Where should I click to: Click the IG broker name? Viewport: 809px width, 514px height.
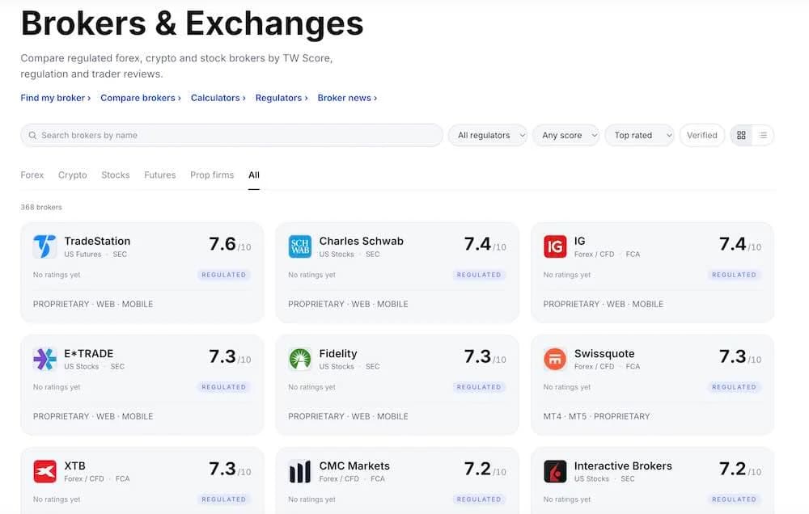(579, 241)
